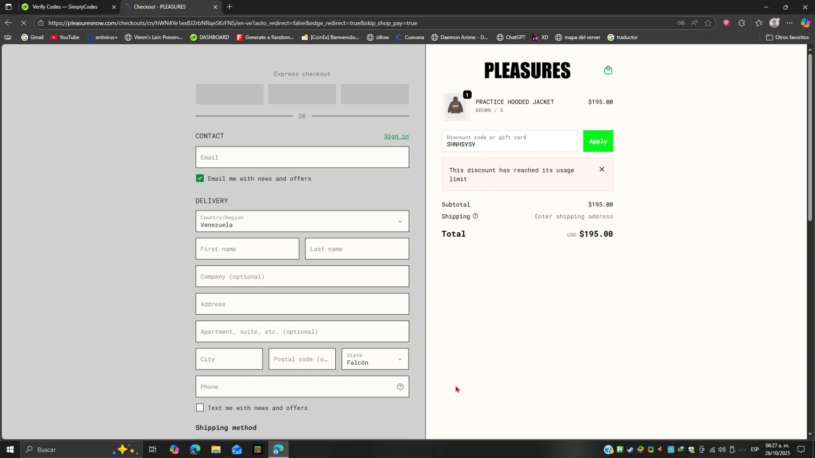Open the Windows Security shield tray icon
Viewport: 815px width, 458px height.
click(x=691, y=449)
